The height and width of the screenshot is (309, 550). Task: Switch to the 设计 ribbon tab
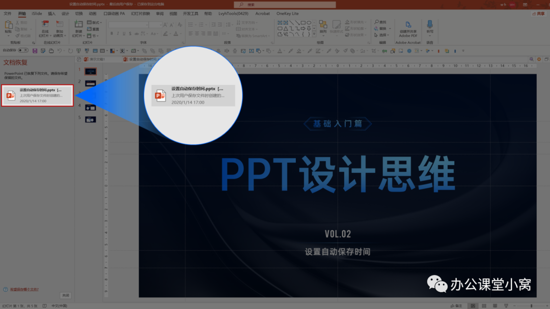click(65, 14)
